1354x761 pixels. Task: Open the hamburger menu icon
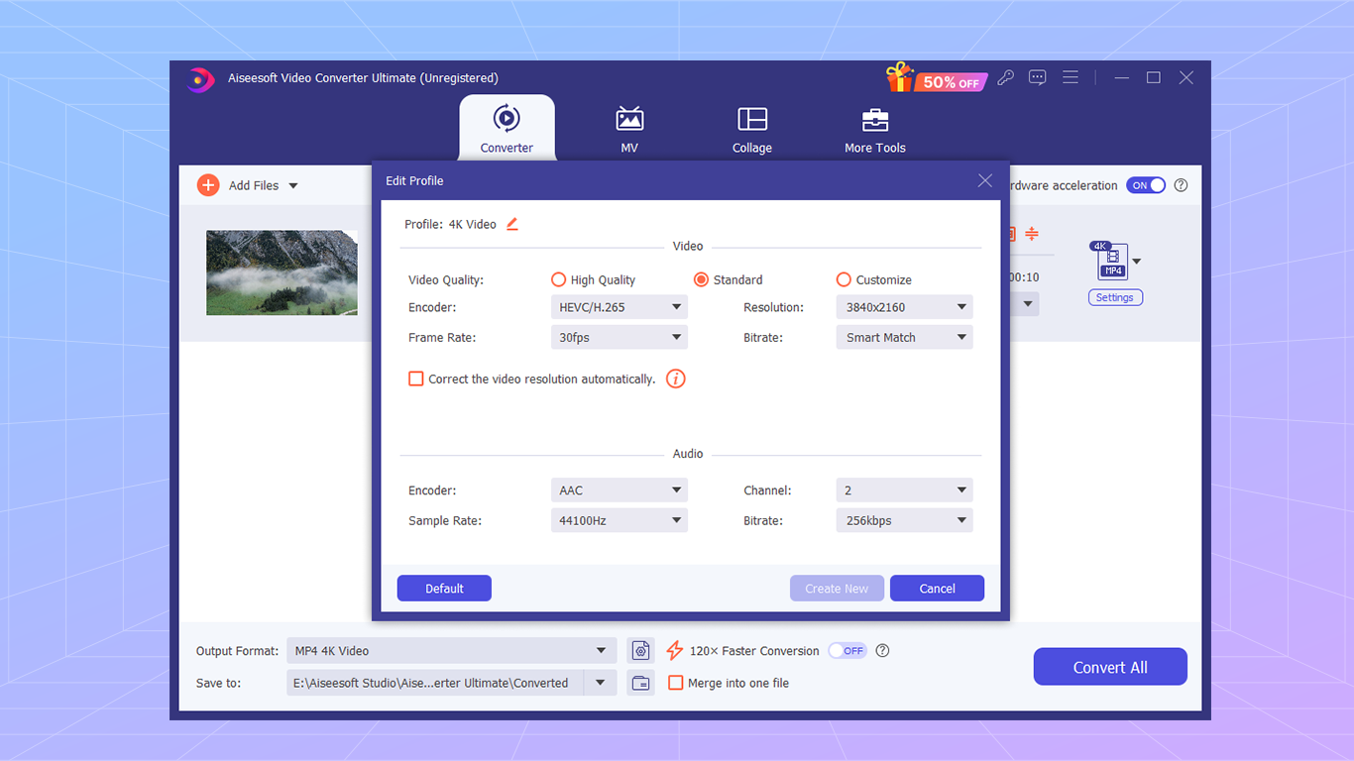tap(1070, 76)
